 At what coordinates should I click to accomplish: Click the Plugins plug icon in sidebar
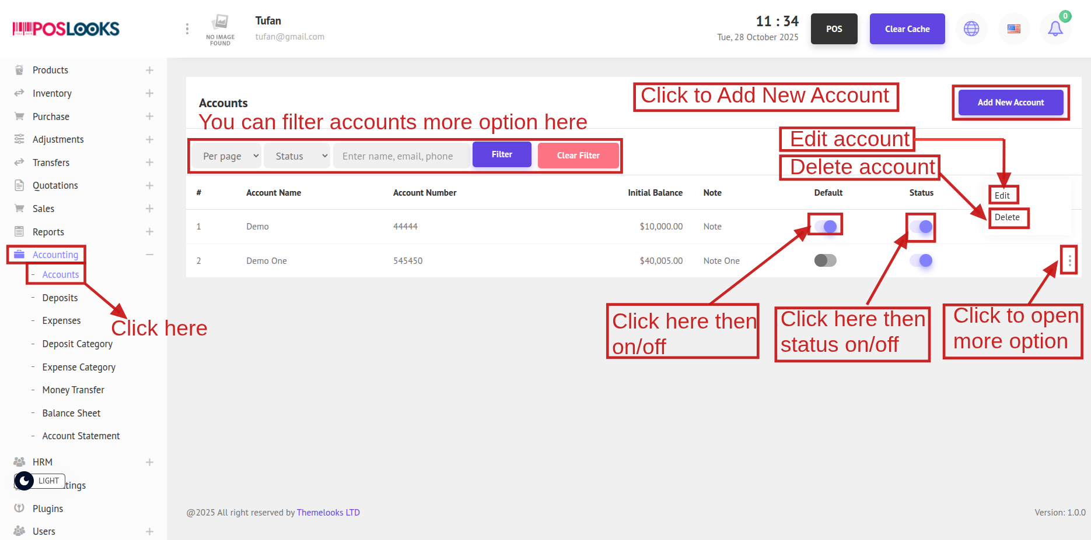(19, 508)
